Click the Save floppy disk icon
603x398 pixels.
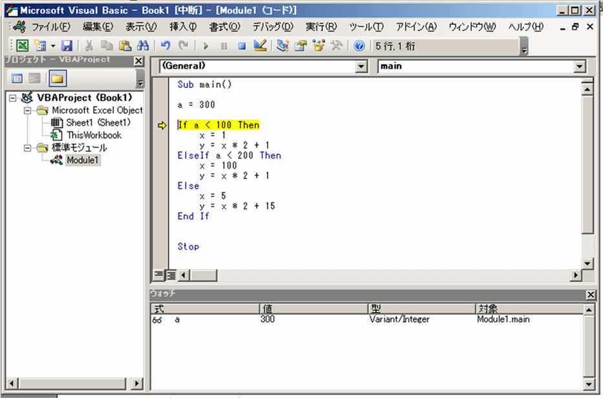[67, 46]
